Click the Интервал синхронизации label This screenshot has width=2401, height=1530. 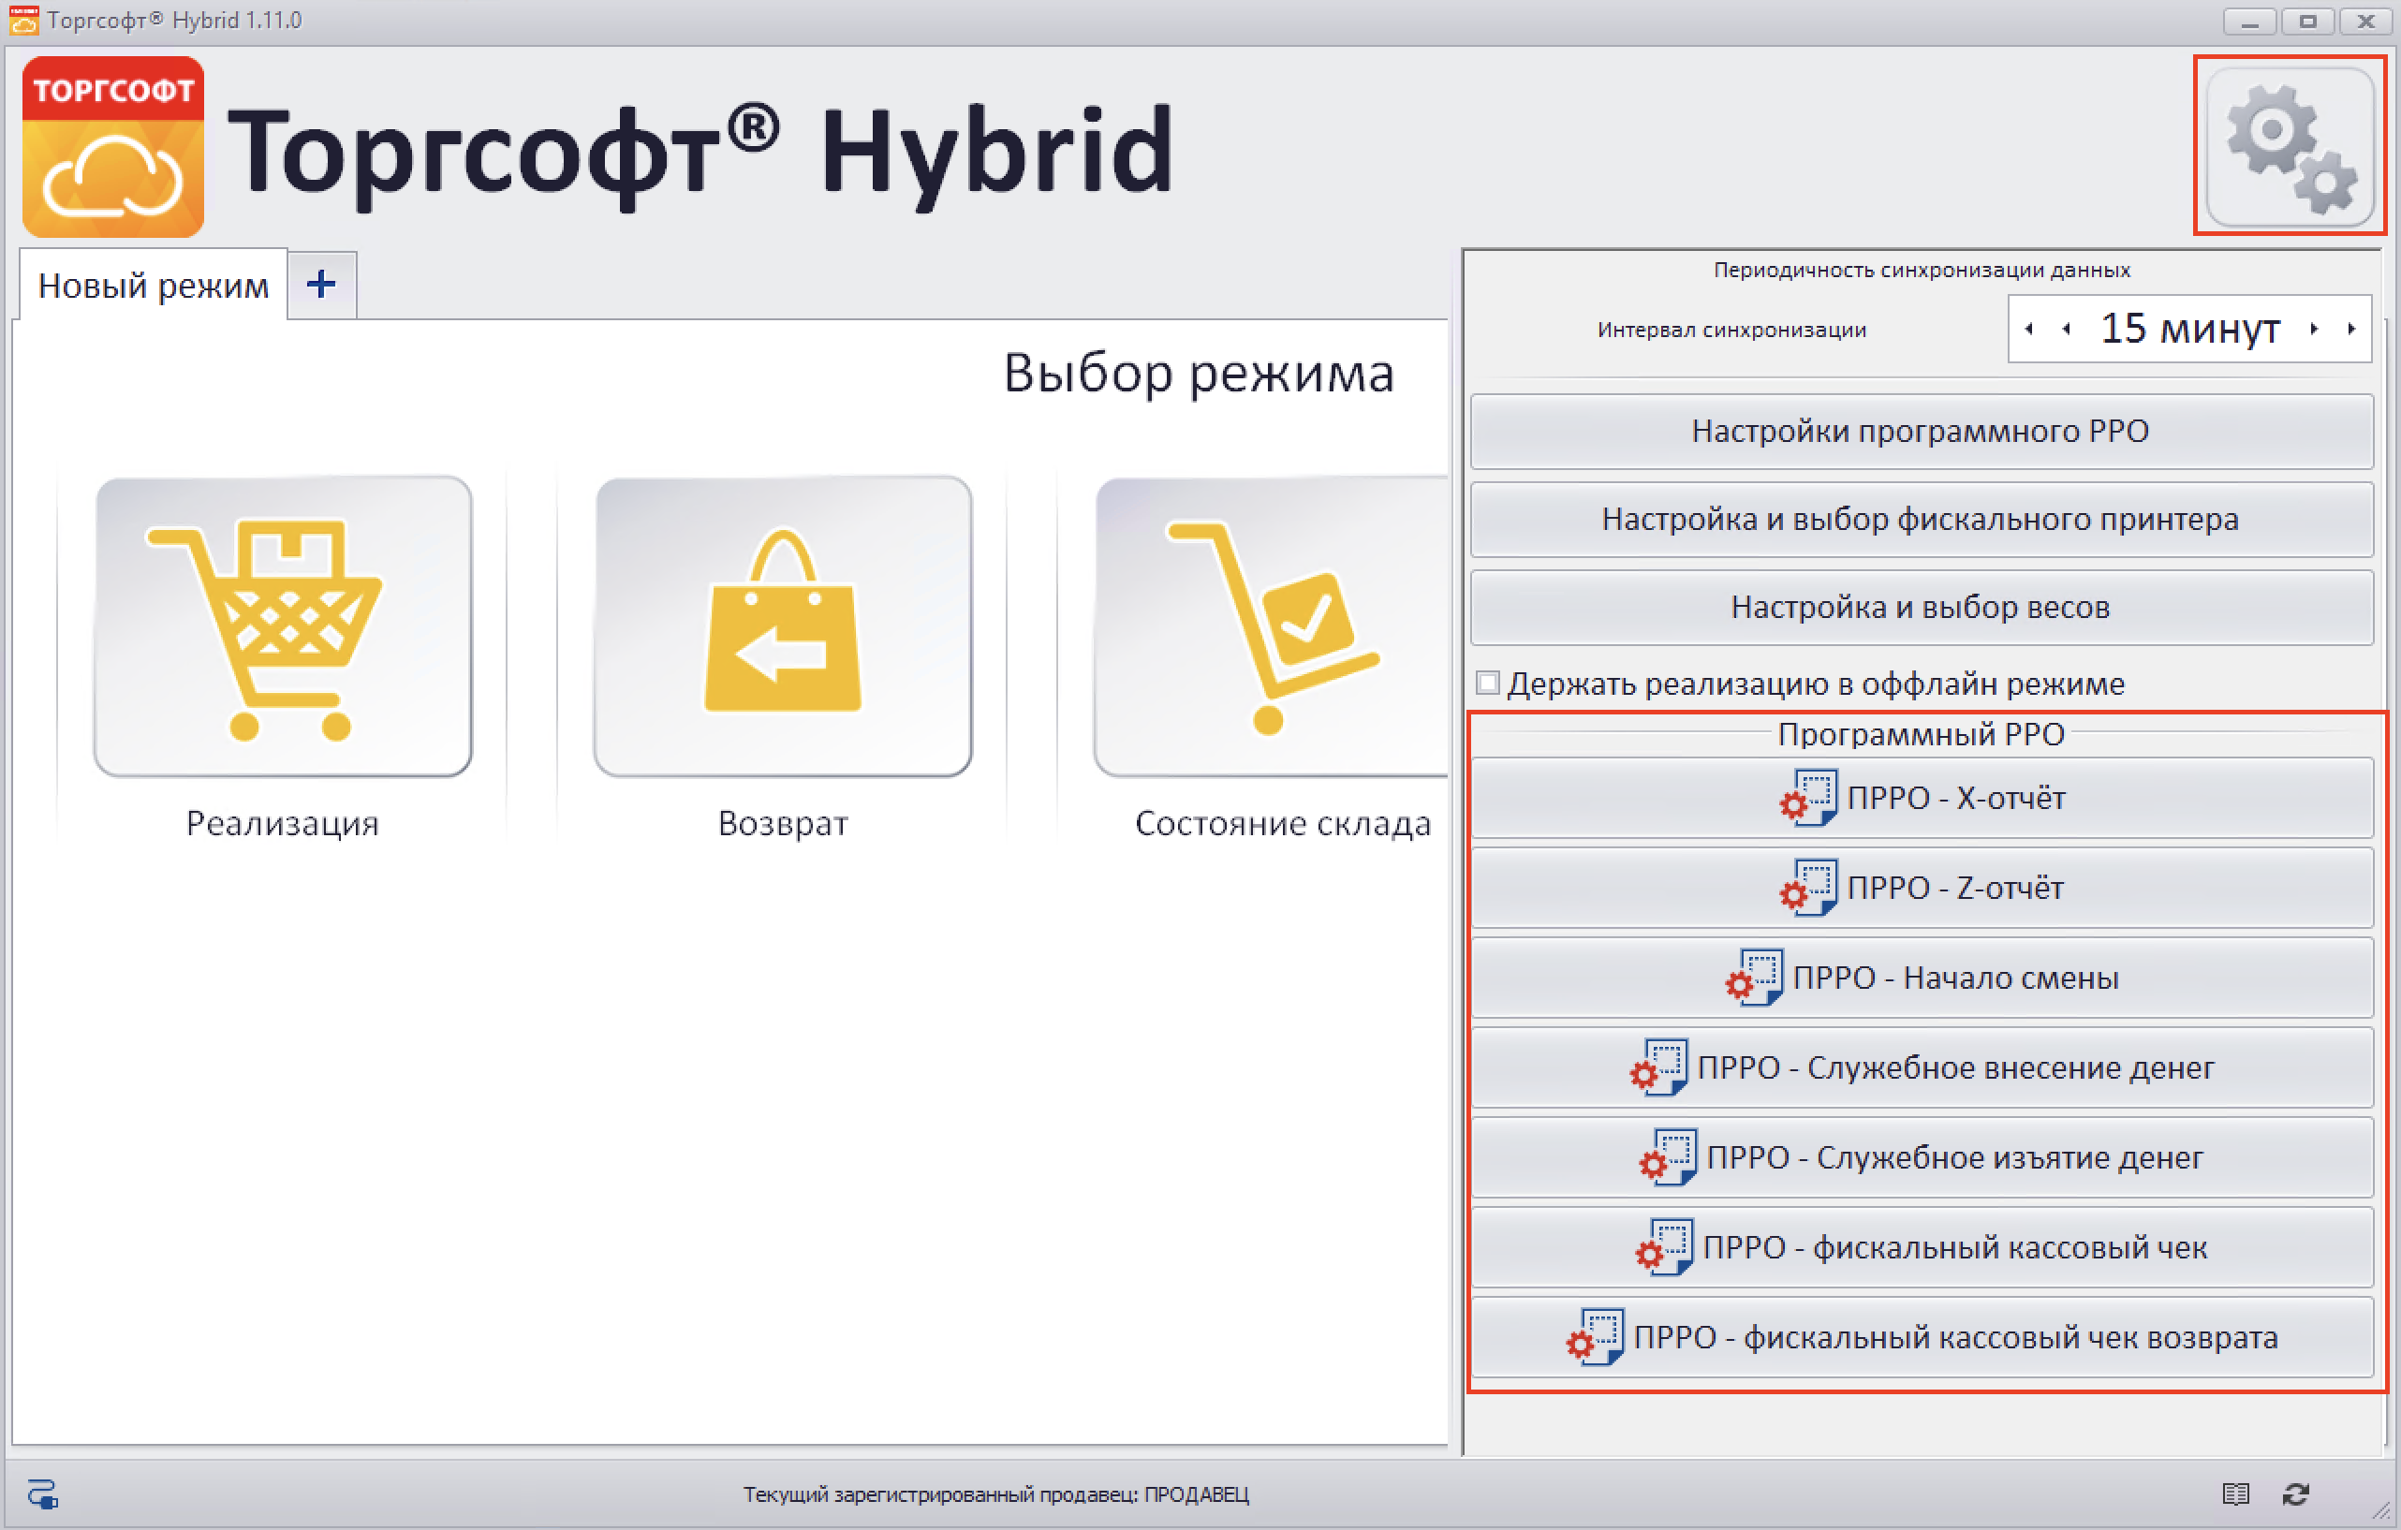point(1731,329)
